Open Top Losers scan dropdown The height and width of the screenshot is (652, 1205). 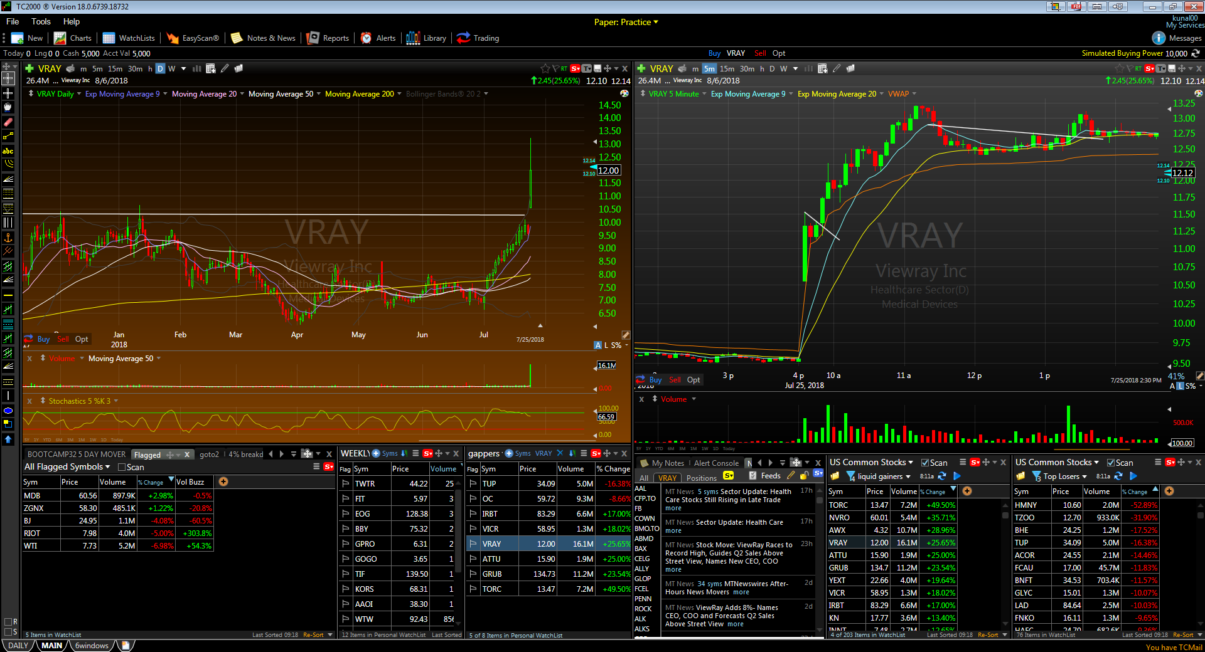click(1084, 476)
